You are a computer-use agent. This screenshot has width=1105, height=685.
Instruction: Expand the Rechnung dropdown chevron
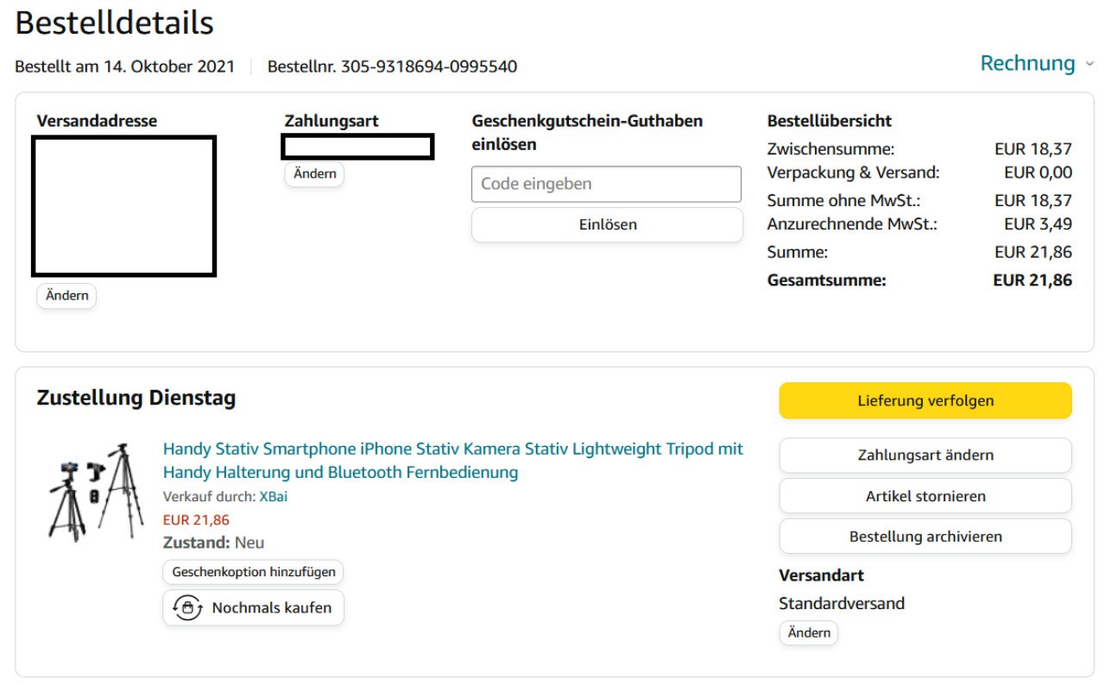coord(1089,65)
